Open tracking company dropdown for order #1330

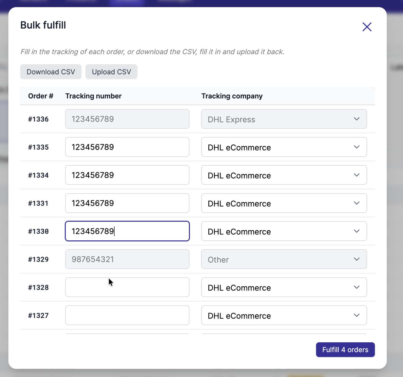pyautogui.click(x=284, y=231)
